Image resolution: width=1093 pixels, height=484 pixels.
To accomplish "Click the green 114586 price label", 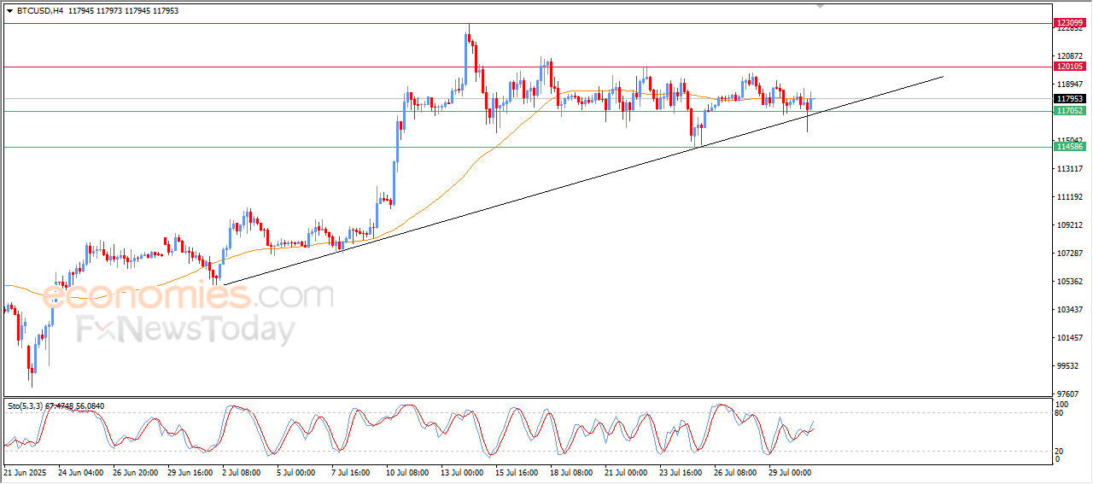I will click(x=1070, y=147).
